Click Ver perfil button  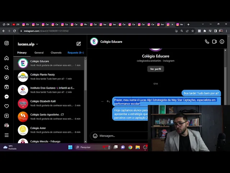coord(156,69)
